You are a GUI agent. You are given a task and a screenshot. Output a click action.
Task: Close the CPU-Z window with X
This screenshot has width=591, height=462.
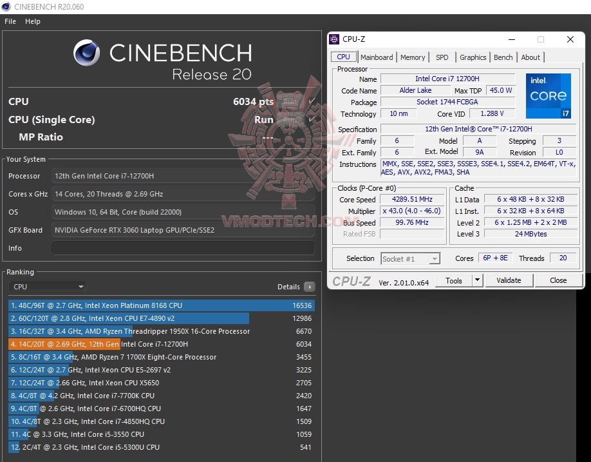click(570, 39)
